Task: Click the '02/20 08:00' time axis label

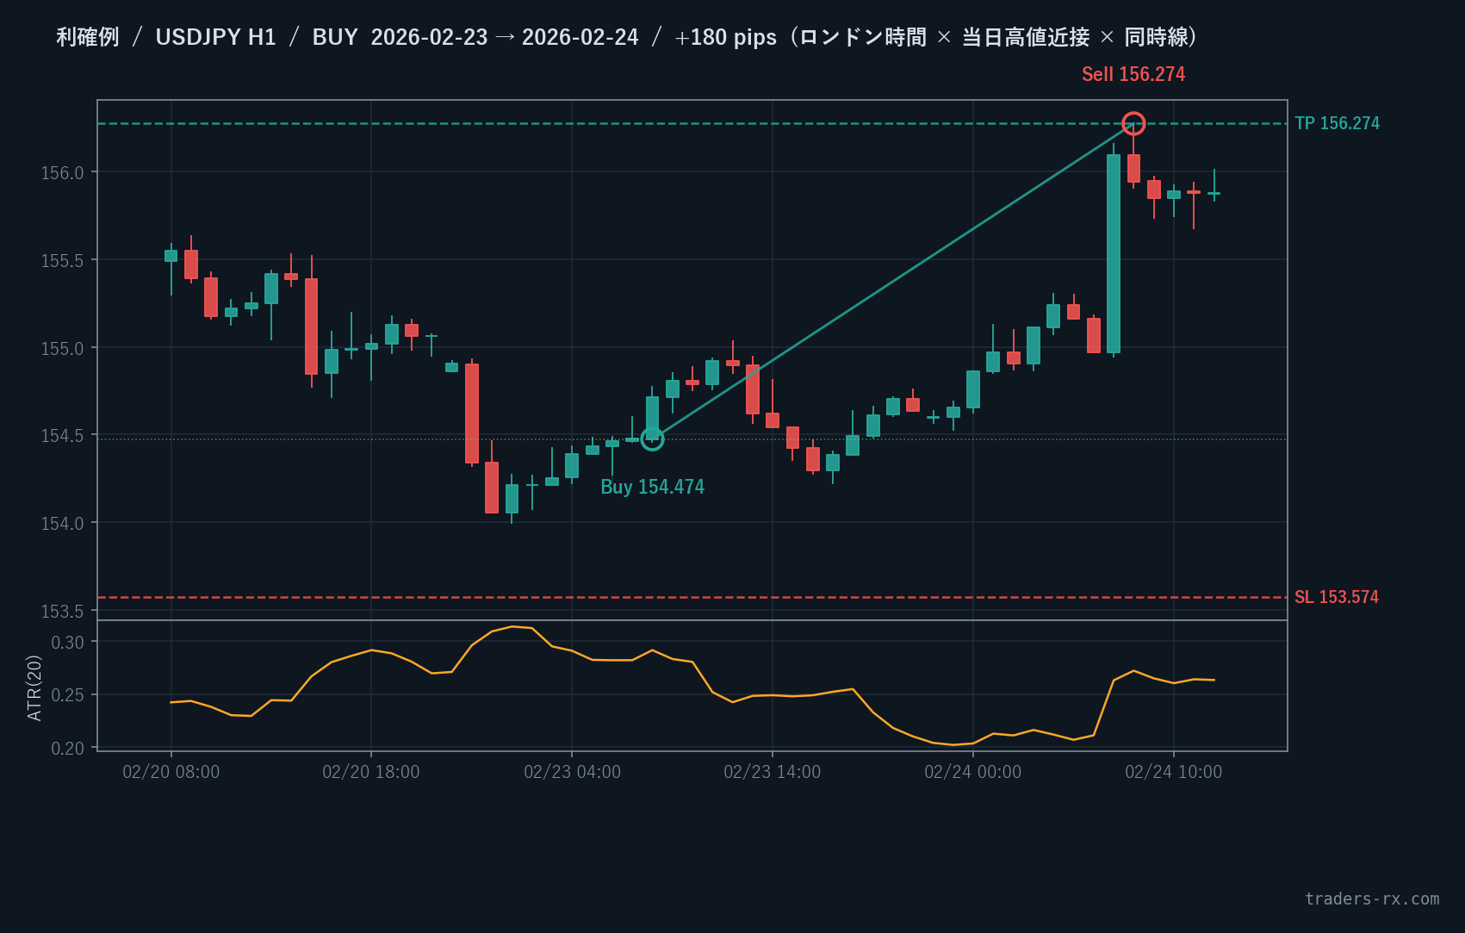Action: [x=171, y=772]
